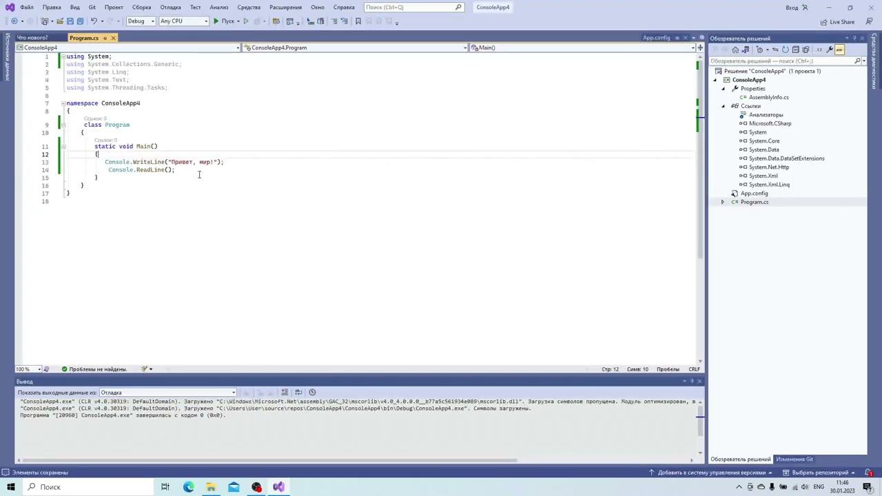Image resolution: width=882 pixels, height=496 pixels.
Task: Click the uncomment selected lines icon
Action: (x=344, y=21)
